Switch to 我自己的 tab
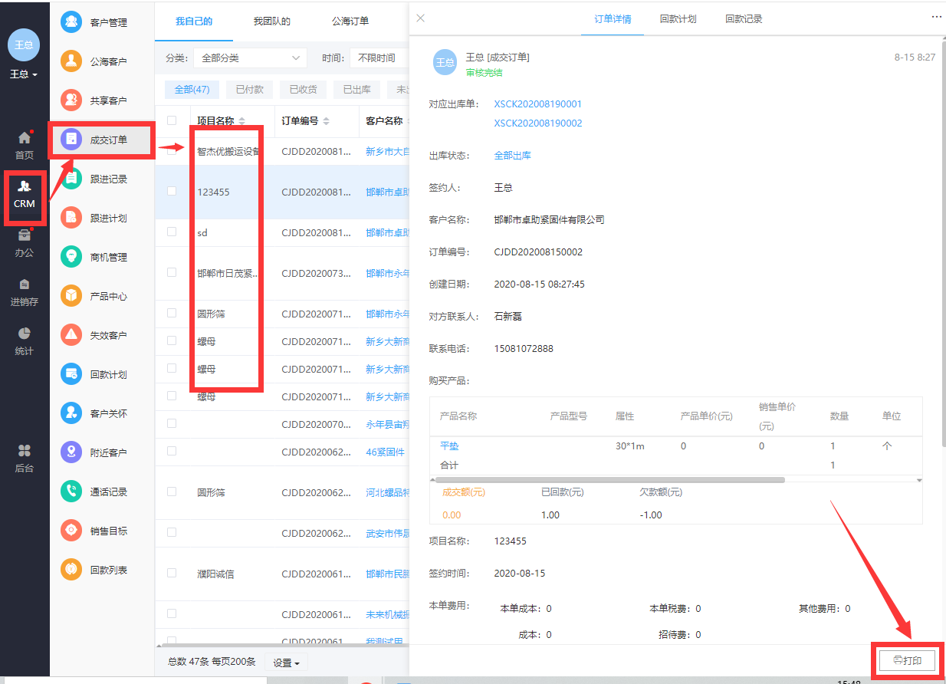This screenshot has width=946, height=684. tap(194, 21)
